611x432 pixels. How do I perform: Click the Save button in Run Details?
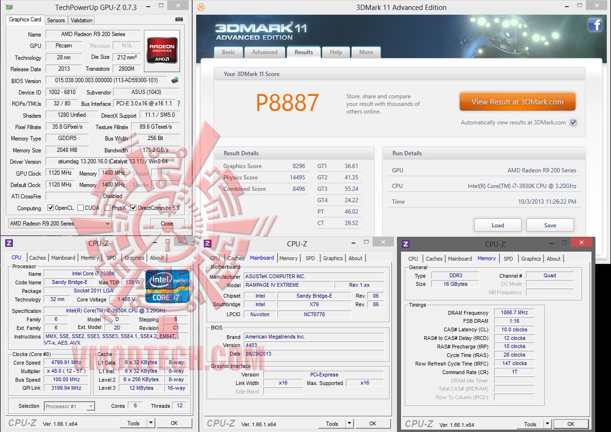[x=550, y=225]
